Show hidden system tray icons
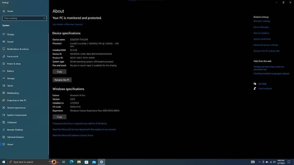 point(260,162)
